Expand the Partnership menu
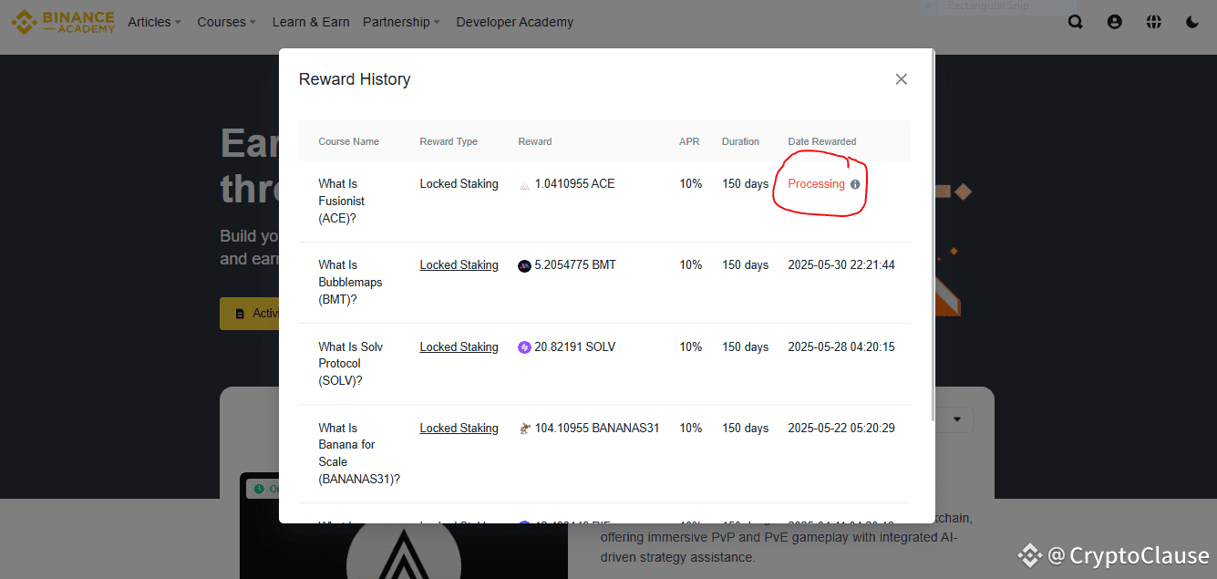This screenshot has width=1217, height=579. tap(402, 22)
